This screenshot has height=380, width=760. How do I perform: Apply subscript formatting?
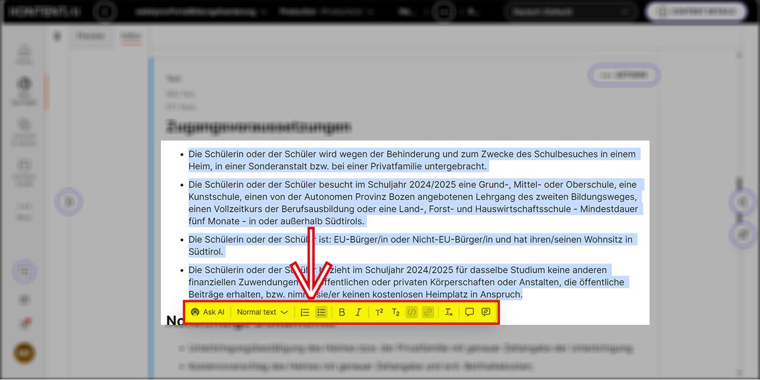[x=395, y=312]
